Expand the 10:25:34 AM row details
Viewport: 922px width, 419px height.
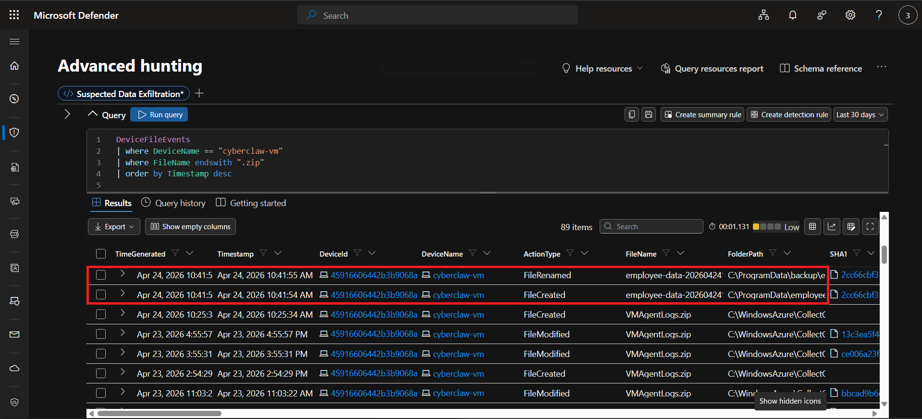[123, 313]
